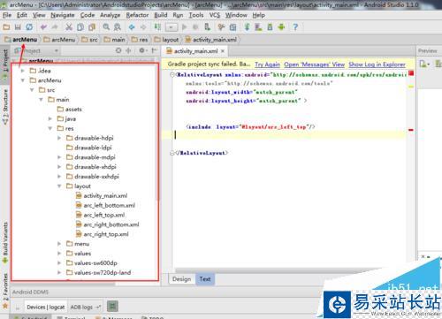Click Open 'Messages' View link

coord(314,65)
